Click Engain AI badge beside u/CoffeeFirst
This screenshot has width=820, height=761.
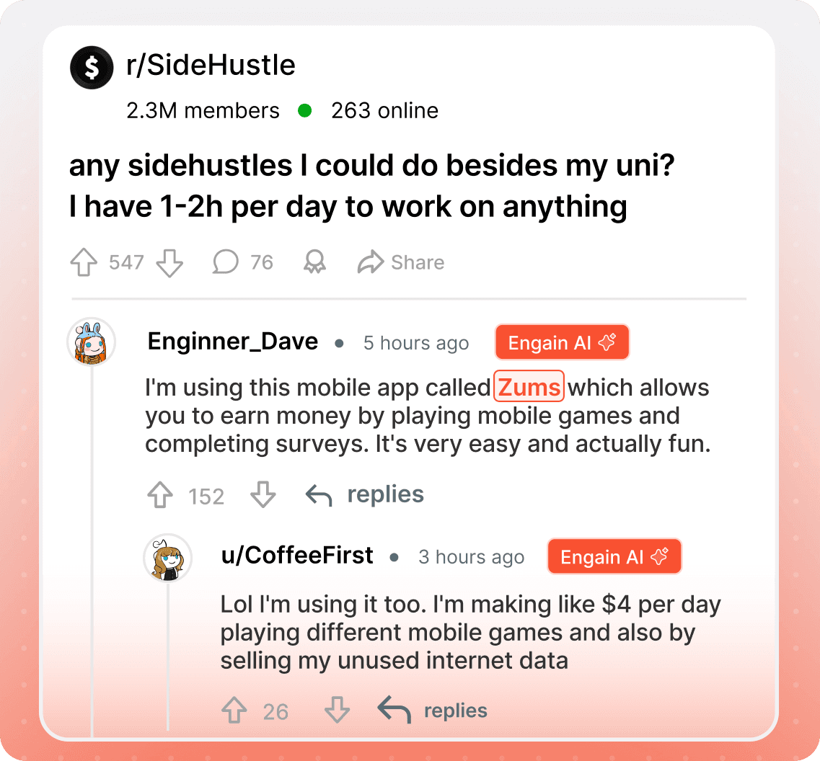(x=614, y=557)
